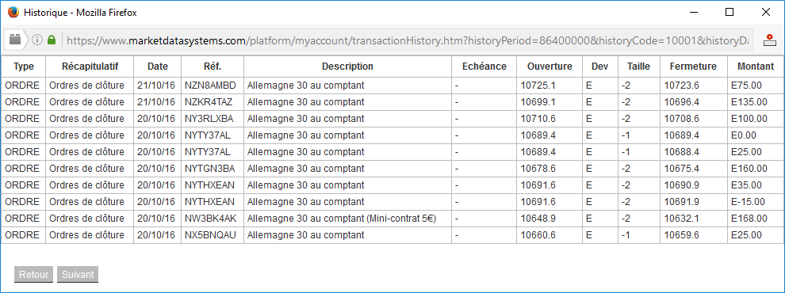Click the Montant column header

756,67
